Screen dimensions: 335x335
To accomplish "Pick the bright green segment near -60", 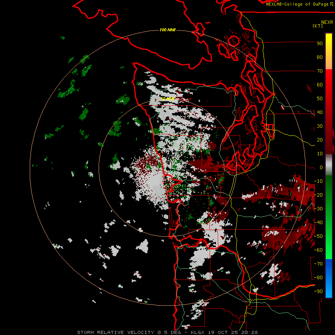I will point(329,251).
